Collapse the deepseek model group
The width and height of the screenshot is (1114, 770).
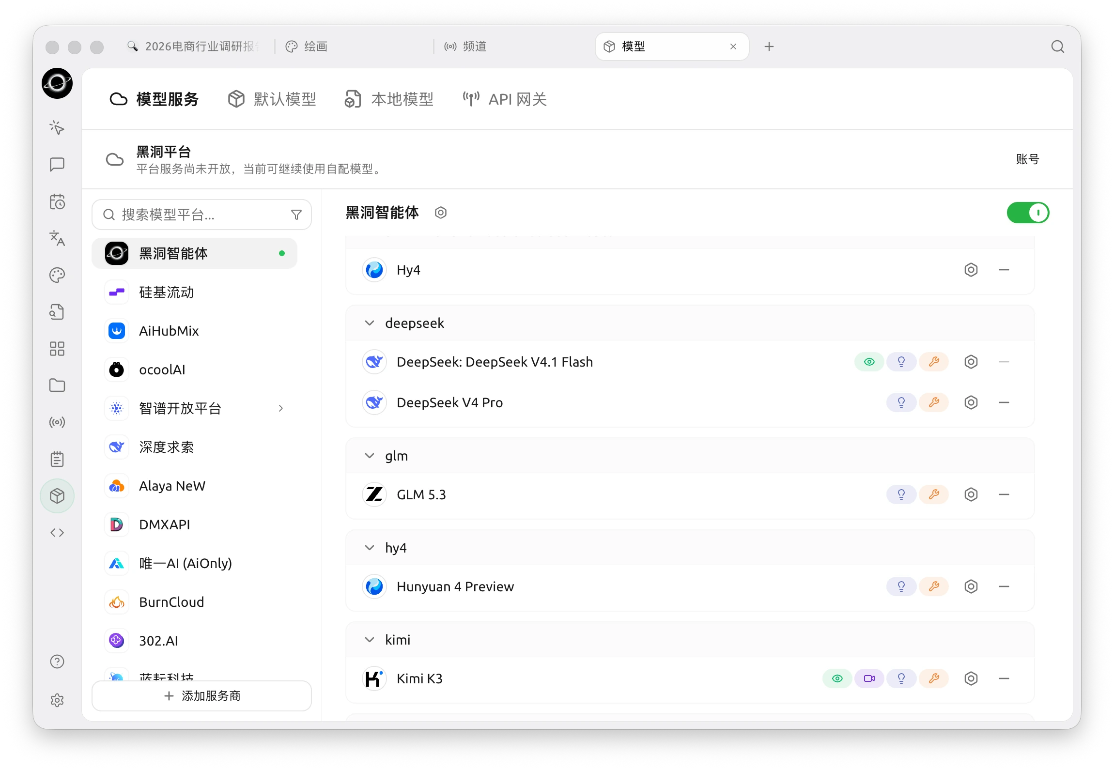click(x=370, y=323)
